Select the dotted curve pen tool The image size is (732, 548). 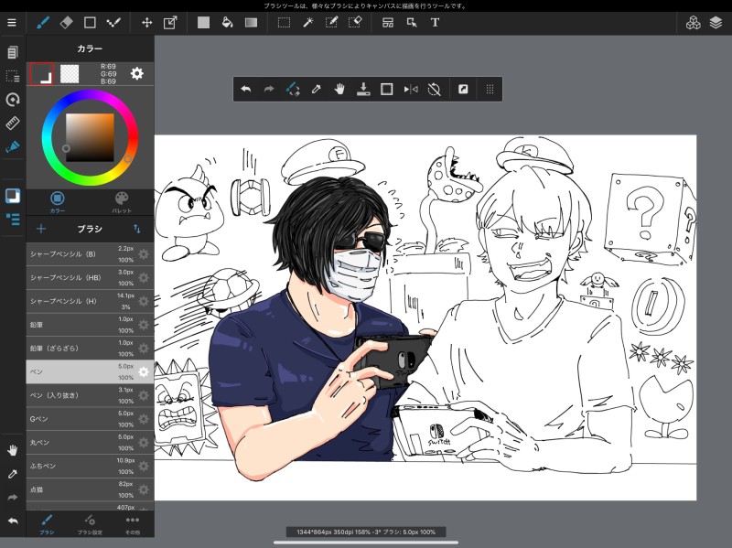pyautogui.click(x=113, y=22)
